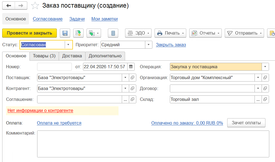This screenshot has height=162, width=275.
Task: Open the create-based-on icon dropdown
Action: point(94,33)
